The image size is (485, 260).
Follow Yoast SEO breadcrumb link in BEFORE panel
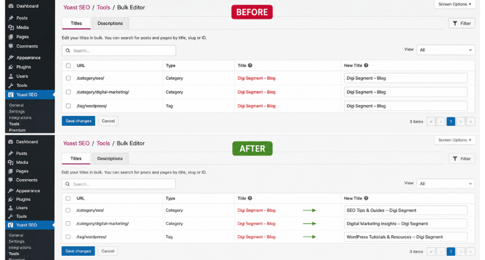[76, 7]
